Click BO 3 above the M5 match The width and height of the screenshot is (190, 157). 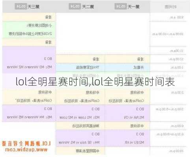tap(48, 59)
